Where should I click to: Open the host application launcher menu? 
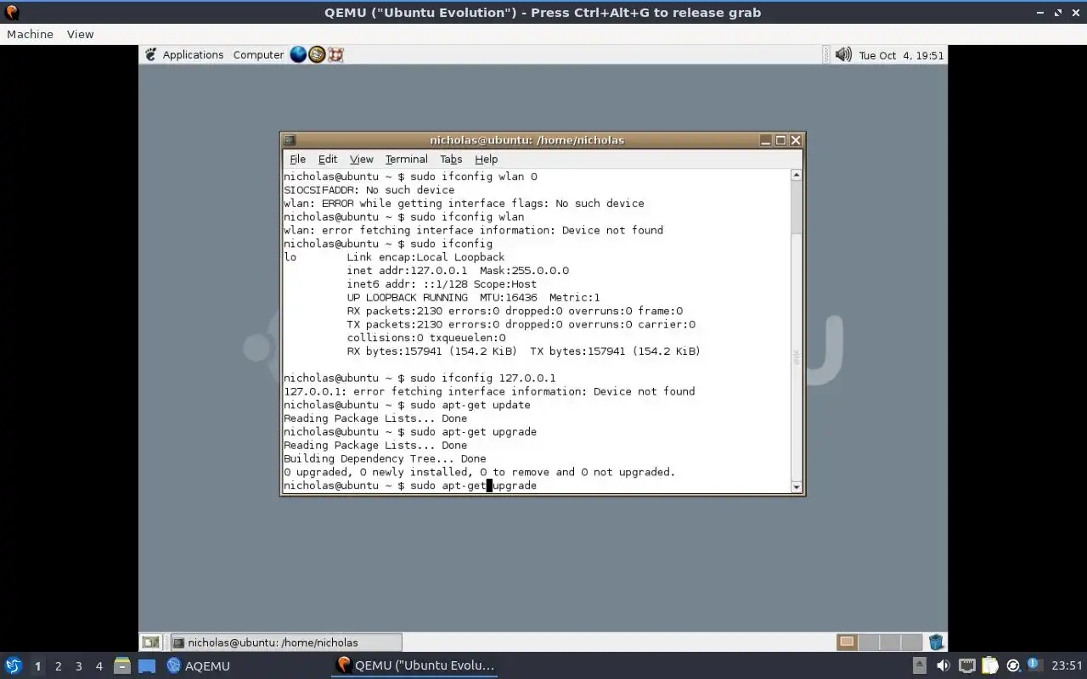pyautogui.click(x=14, y=665)
